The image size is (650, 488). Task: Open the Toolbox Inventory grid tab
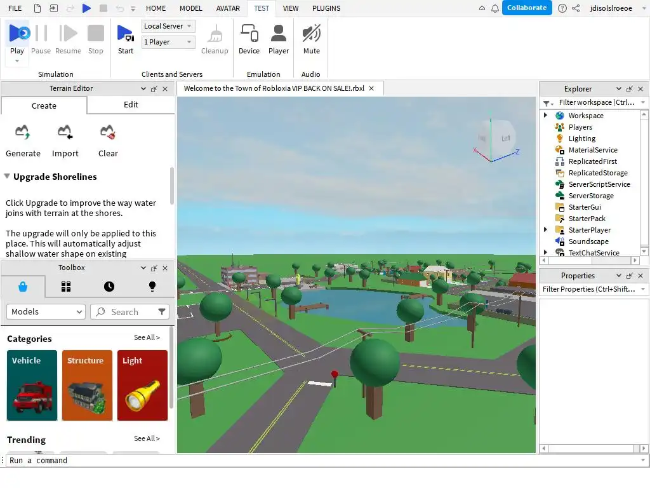click(x=66, y=287)
